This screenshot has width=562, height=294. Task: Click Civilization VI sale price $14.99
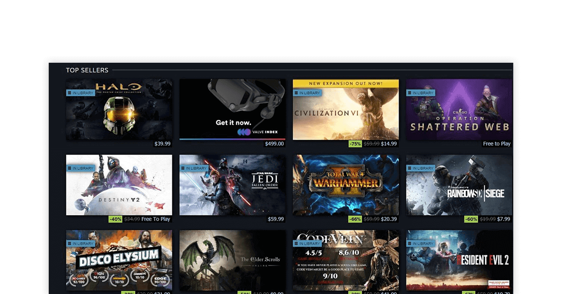click(x=389, y=144)
